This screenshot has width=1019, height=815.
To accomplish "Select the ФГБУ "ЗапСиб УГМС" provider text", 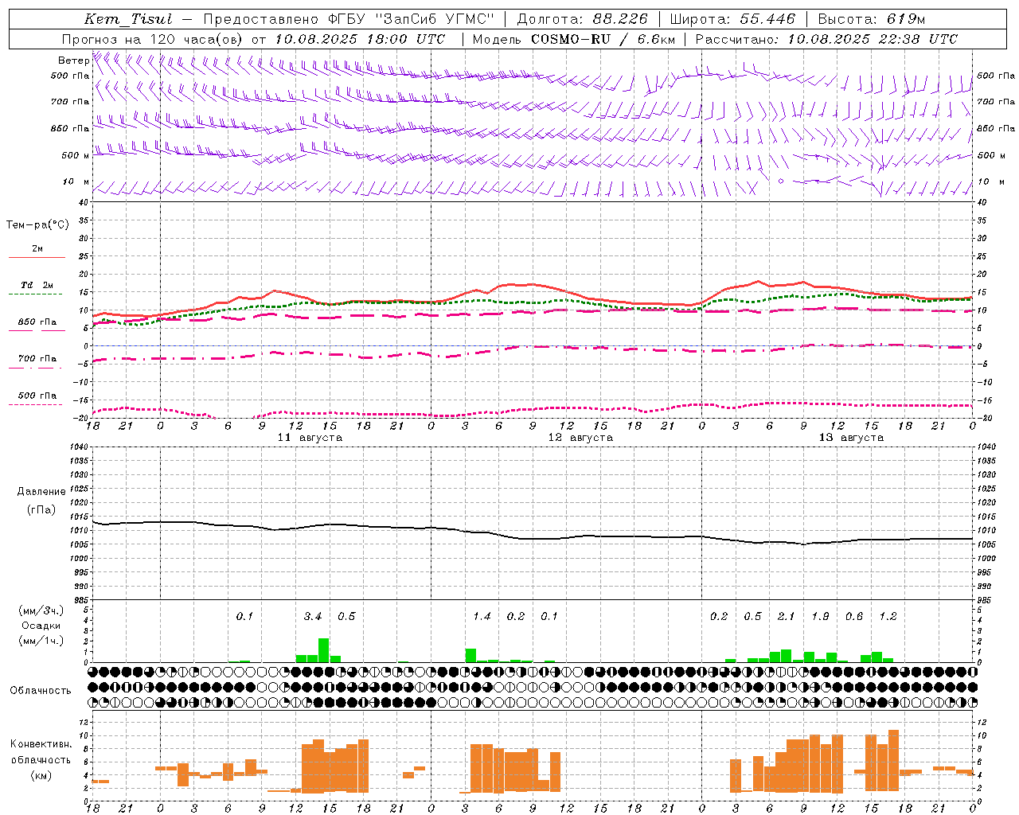I will click(x=411, y=19).
